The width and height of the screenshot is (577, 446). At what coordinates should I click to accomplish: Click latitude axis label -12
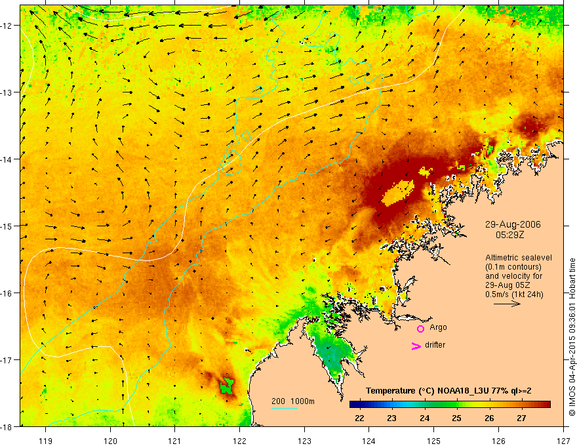[7, 26]
